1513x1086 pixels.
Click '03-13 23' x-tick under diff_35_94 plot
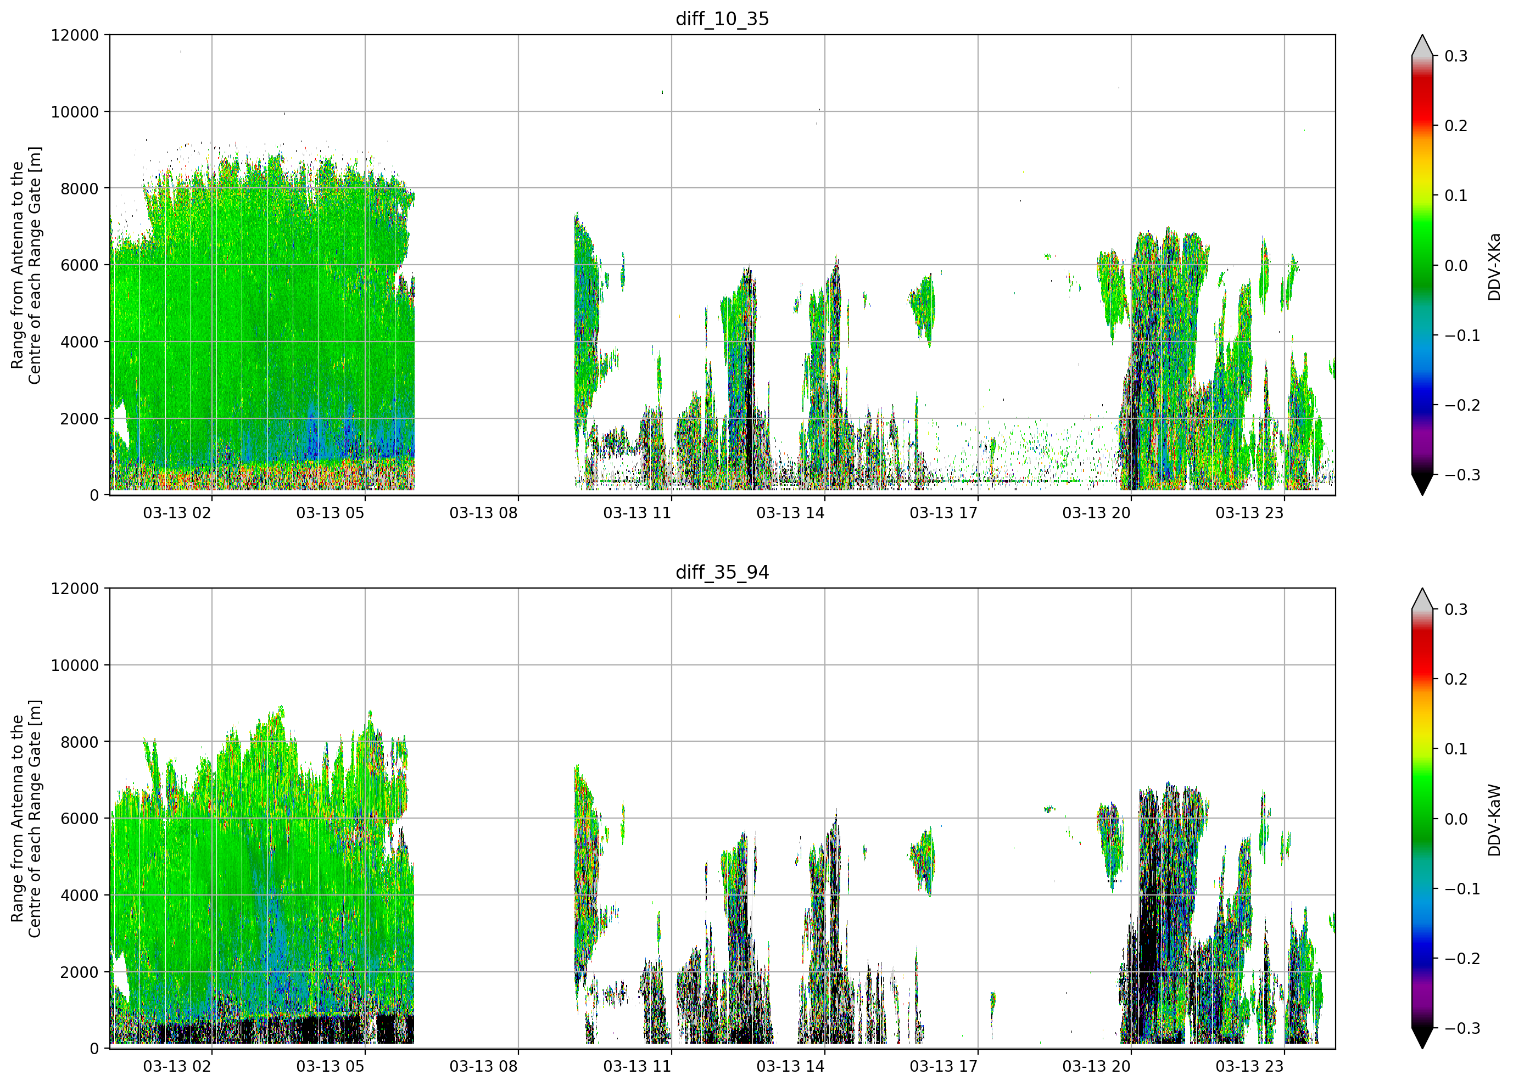click(x=1249, y=1067)
